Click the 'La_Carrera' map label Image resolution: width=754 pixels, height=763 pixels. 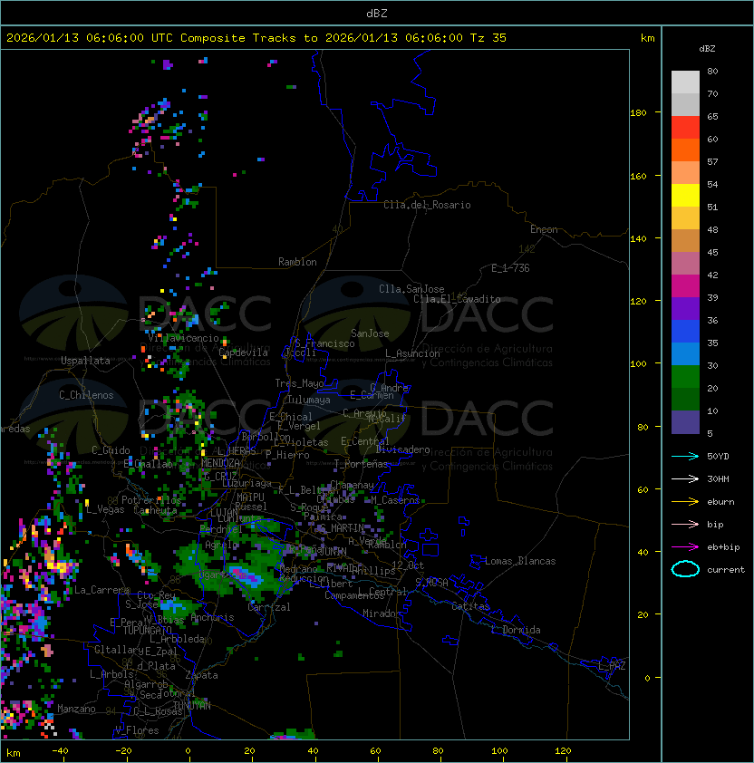(102, 590)
